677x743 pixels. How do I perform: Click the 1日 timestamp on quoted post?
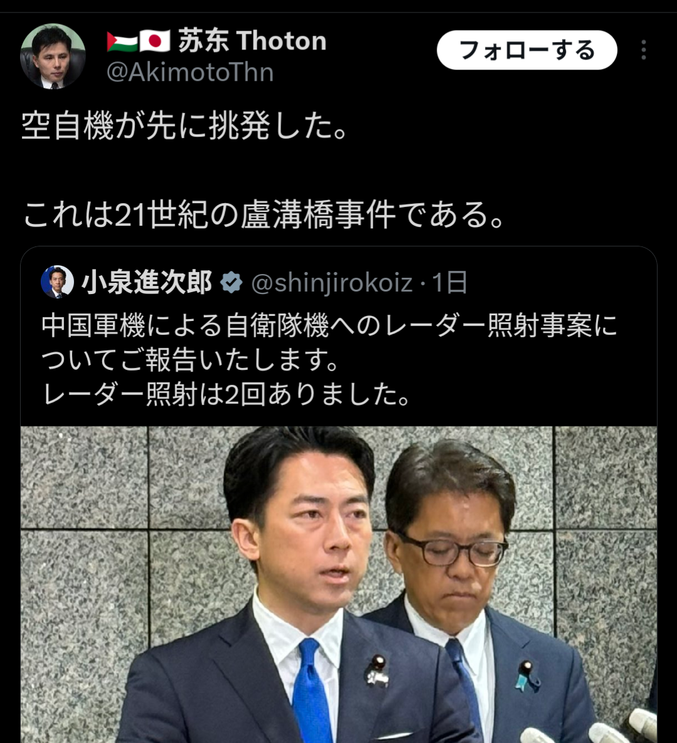pyautogui.click(x=450, y=282)
